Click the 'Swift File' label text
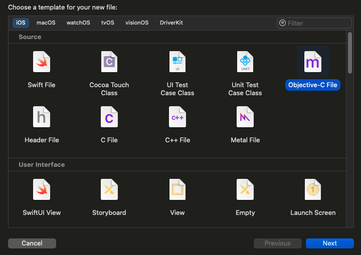Screen dimensions: 361x255 pos(42,85)
